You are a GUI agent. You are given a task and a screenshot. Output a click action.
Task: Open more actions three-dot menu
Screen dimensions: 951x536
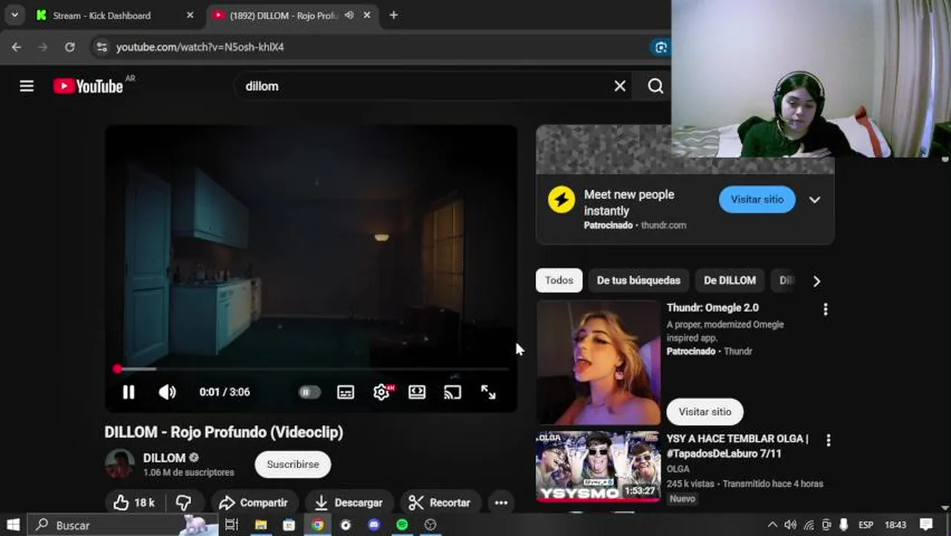coord(502,502)
